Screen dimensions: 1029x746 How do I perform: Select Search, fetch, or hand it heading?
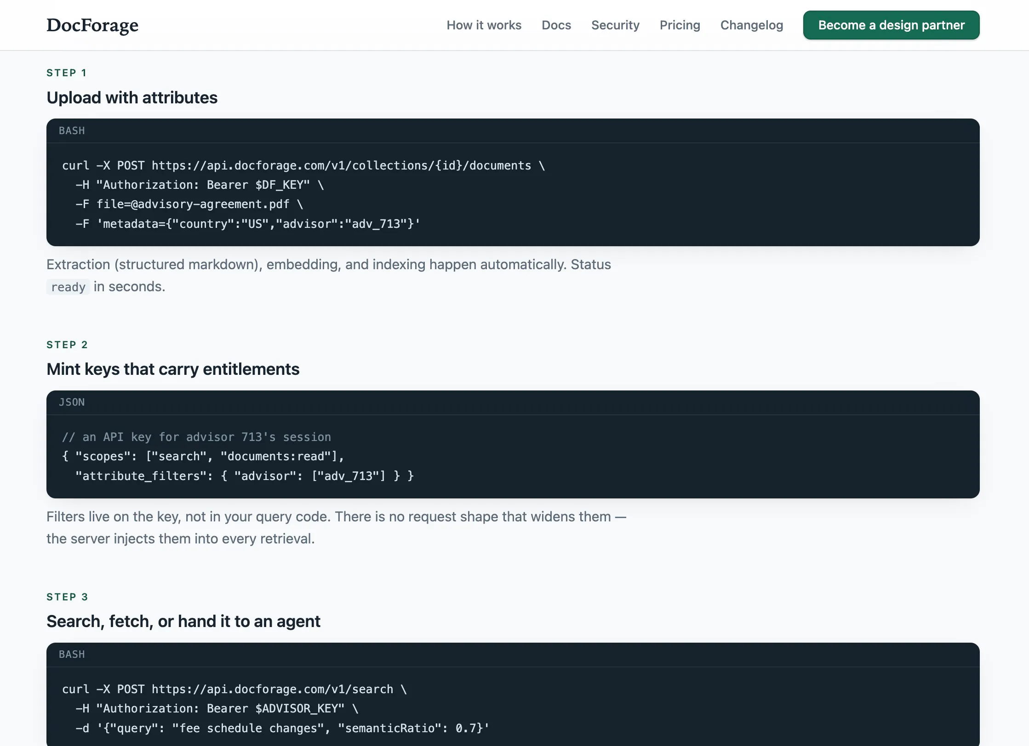[183, 622]
